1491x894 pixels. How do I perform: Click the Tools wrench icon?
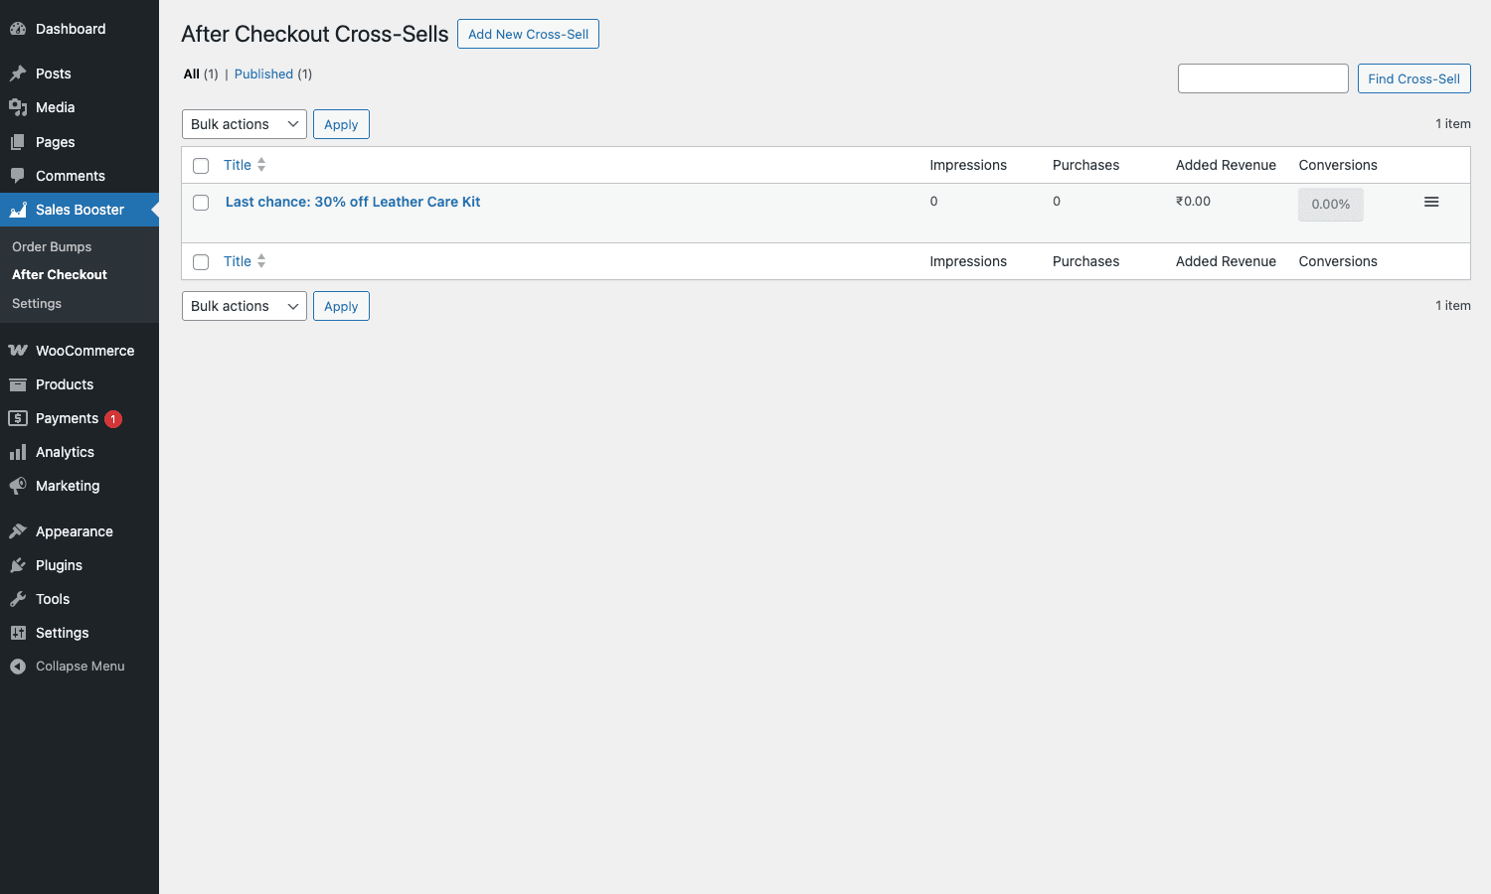click(18, 599)
